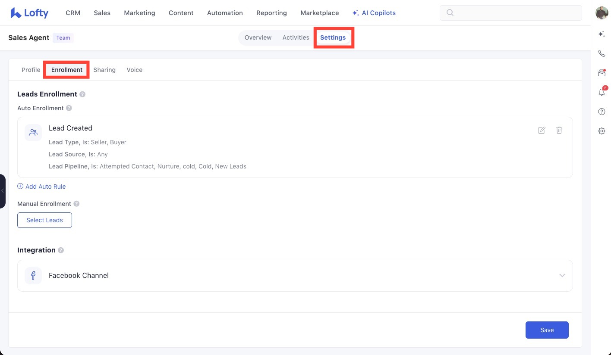Open the Marketing menu
The width and height of the screenshot is (611, 355).
(139, 13)
